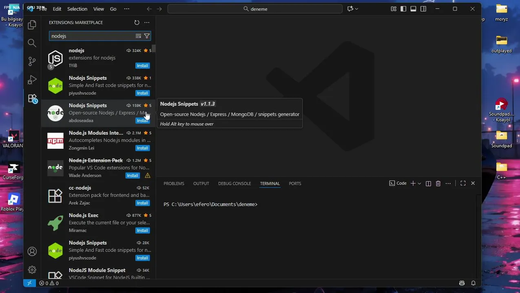Open the File menu
Screen dimensions: 520x293
43,9
